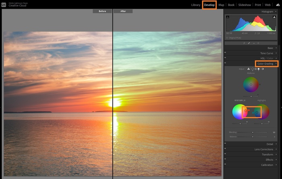
Task: Expand the Tone Curve panel
Action: [276, 53]
